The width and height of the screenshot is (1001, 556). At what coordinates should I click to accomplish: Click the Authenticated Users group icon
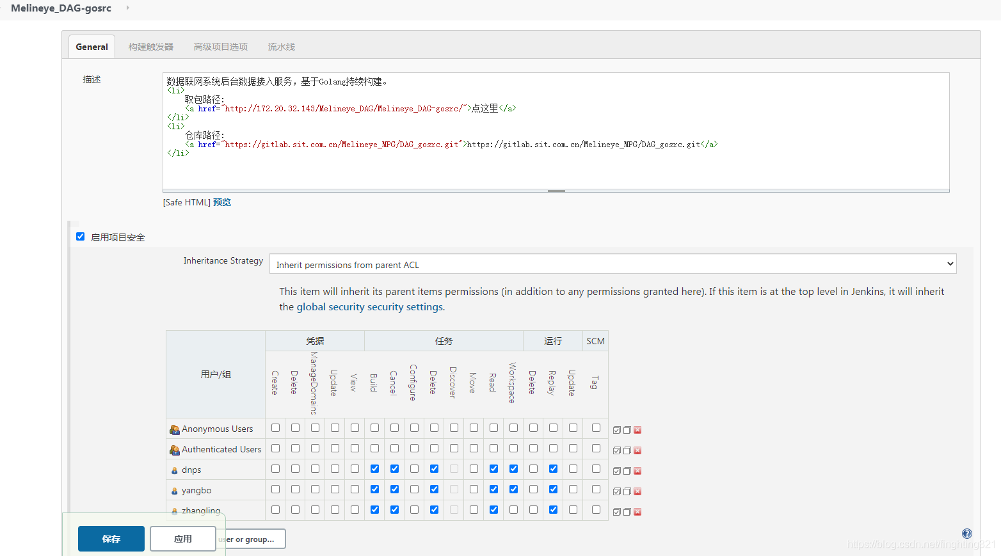point(174,450)
